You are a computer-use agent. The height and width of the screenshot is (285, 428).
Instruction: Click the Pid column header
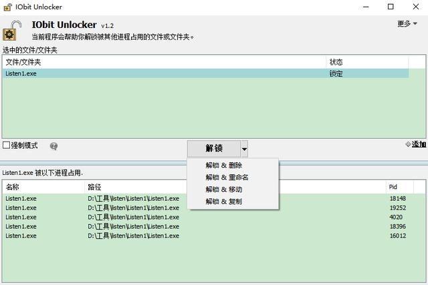click(400, 187)
